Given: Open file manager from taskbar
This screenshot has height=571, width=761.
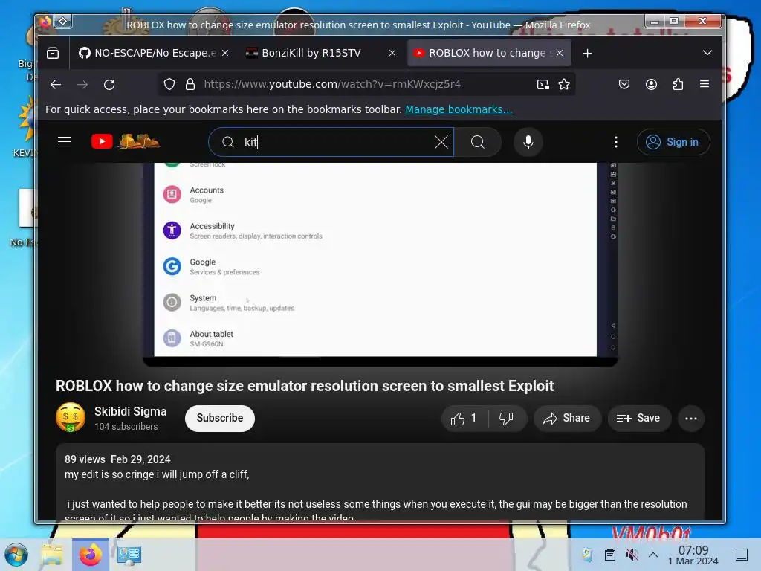Looking at the screenshot, I should point(52,555).
